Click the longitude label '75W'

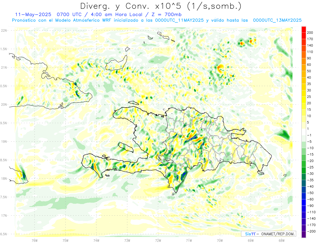(x=66, y=240)
